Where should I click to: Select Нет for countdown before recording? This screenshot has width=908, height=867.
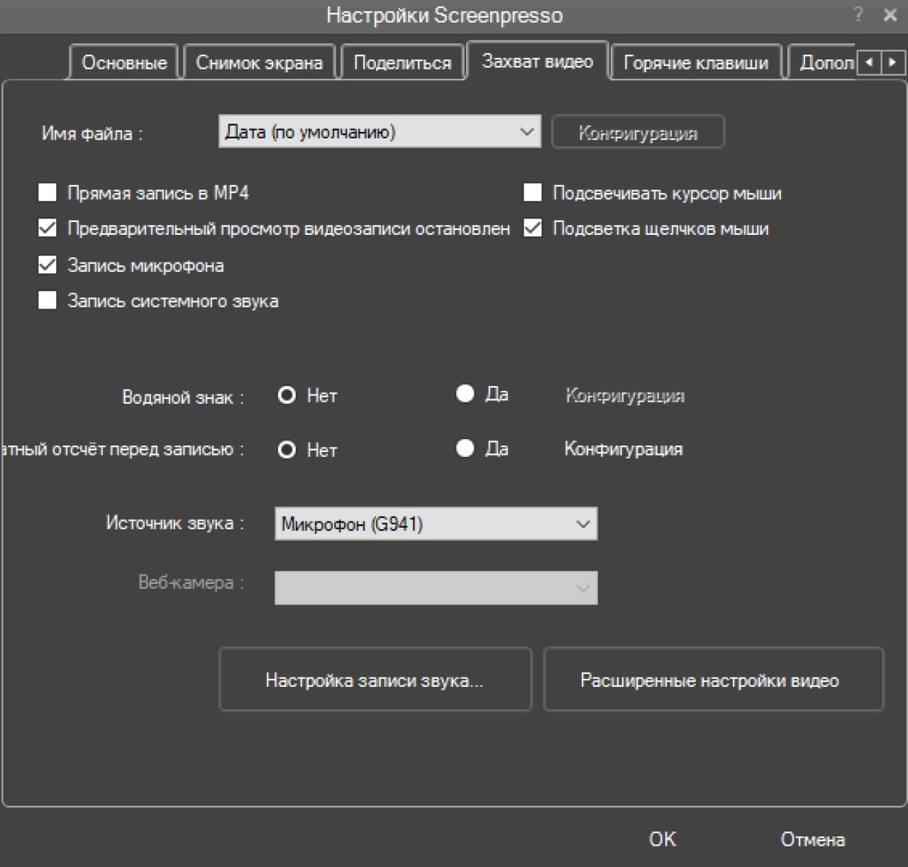coord(287,450)
